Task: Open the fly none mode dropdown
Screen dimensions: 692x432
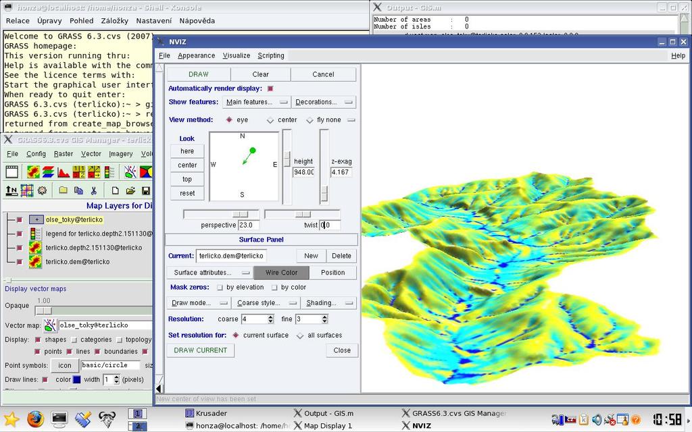Action: point(351,120)
